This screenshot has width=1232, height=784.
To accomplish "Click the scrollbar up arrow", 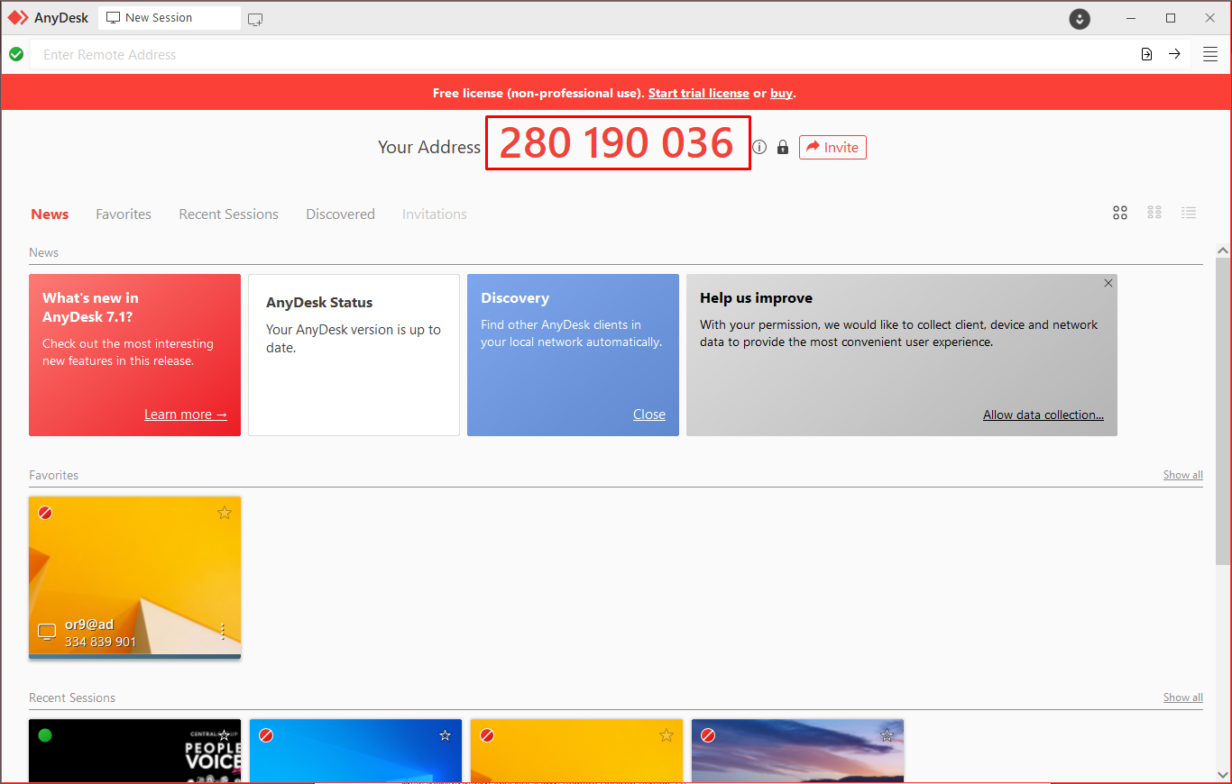I will [x=1223, y=251].
